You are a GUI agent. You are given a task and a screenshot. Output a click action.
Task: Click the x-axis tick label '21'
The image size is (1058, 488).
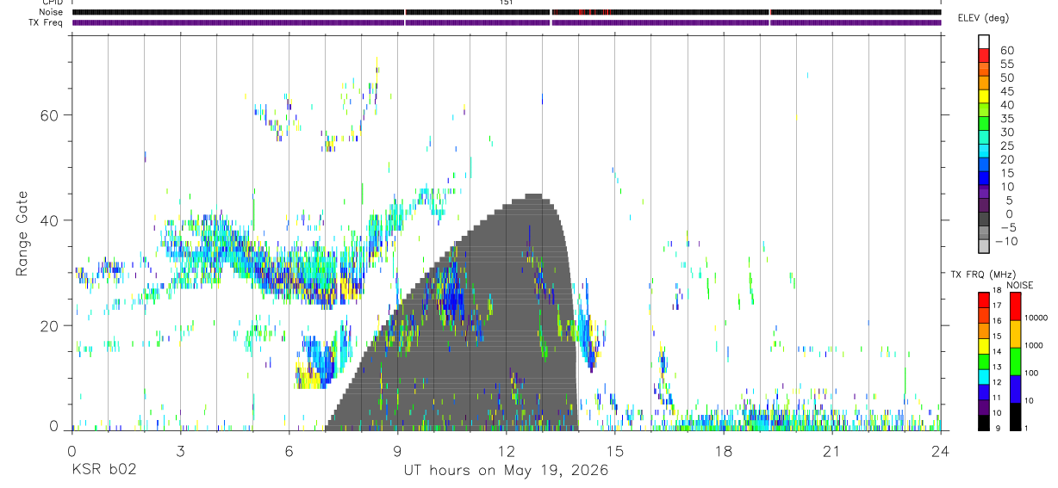tap(832, 451)
